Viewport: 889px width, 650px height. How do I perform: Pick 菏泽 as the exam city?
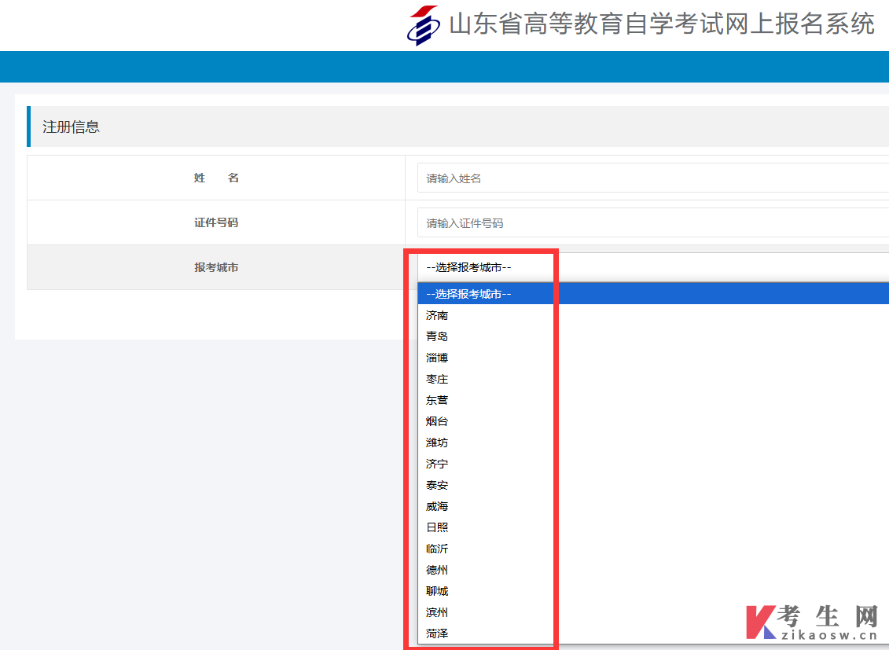653,633
